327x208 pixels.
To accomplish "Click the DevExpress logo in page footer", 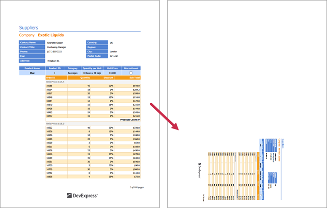I will coord(82,196).
